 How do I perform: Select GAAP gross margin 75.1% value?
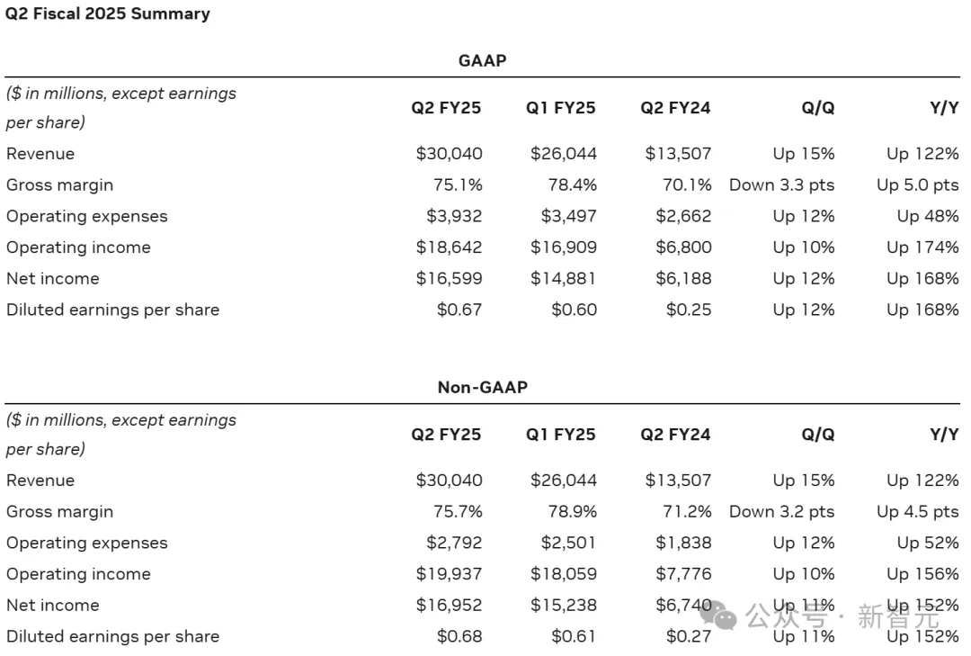point(458,184)
